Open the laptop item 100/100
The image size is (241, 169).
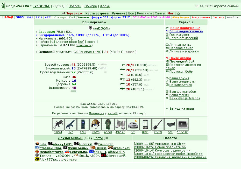(x=183, y=124)
